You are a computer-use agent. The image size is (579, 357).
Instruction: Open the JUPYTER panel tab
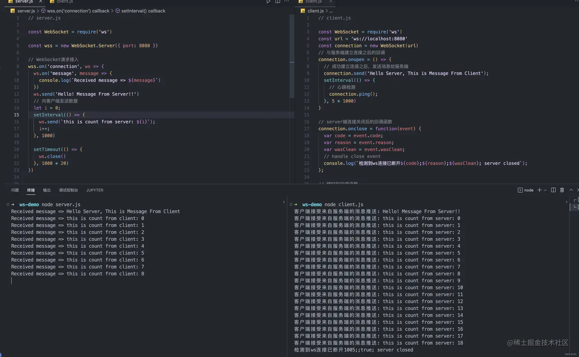click(x=95, y=190)
